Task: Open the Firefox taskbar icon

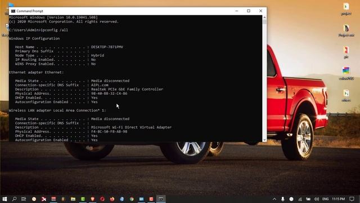Action: 112,199
